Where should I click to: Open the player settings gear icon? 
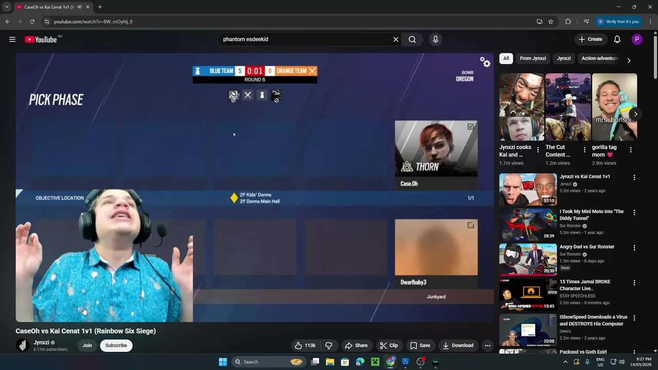(x=485, y=62)
